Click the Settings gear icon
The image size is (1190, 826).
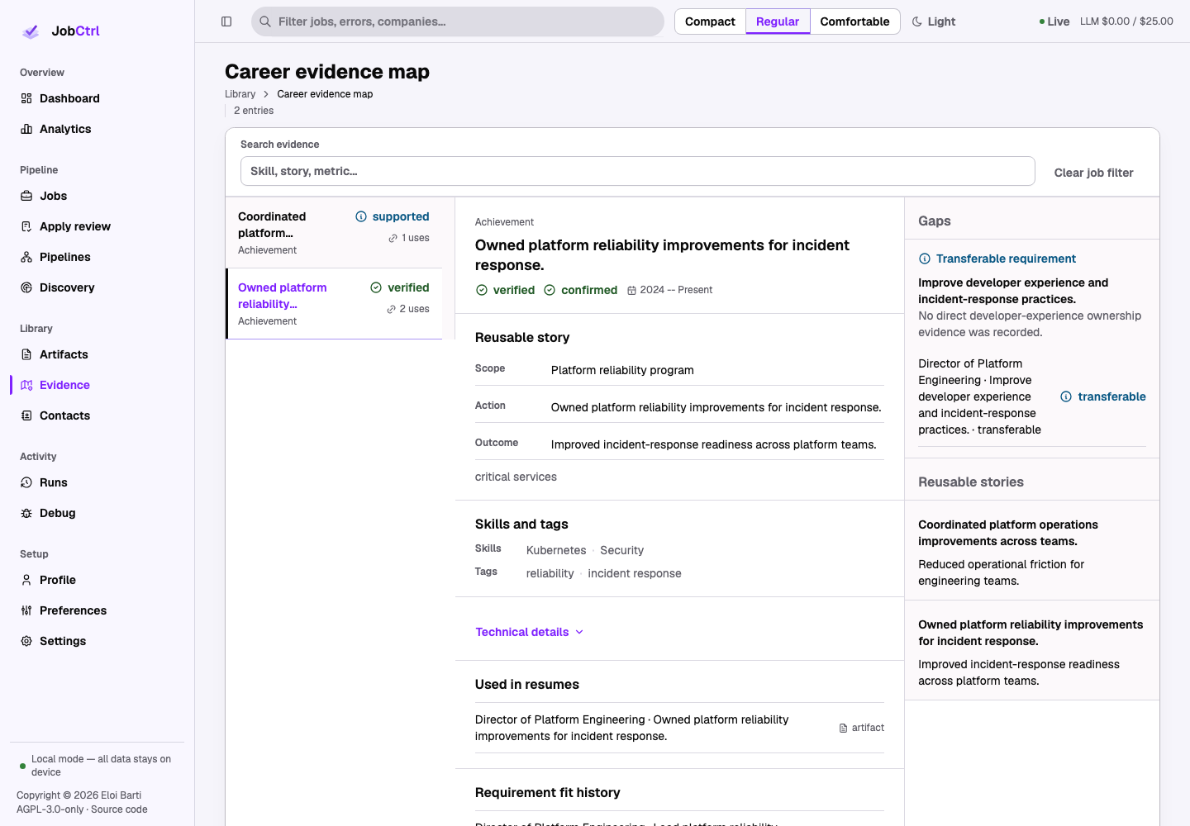(x=26, y=641)
